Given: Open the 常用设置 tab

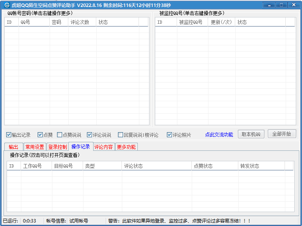Looking at the screenshot, I should pyautogui.click(x=35, y=147).
